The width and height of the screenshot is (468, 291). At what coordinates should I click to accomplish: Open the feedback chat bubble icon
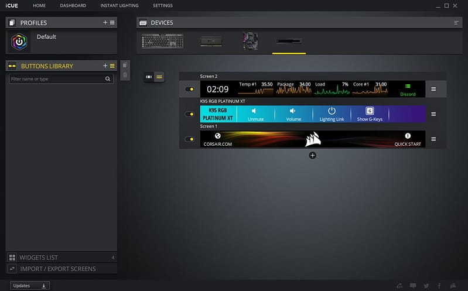click(x=413, y=286)
